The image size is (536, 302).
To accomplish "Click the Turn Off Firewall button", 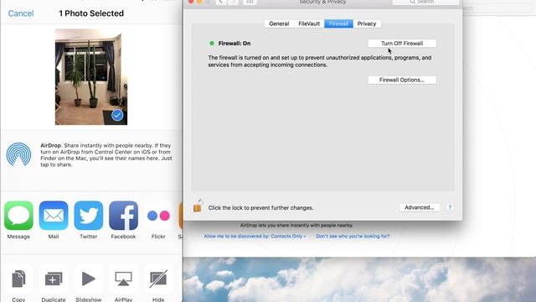I will (x=402, y=44).
